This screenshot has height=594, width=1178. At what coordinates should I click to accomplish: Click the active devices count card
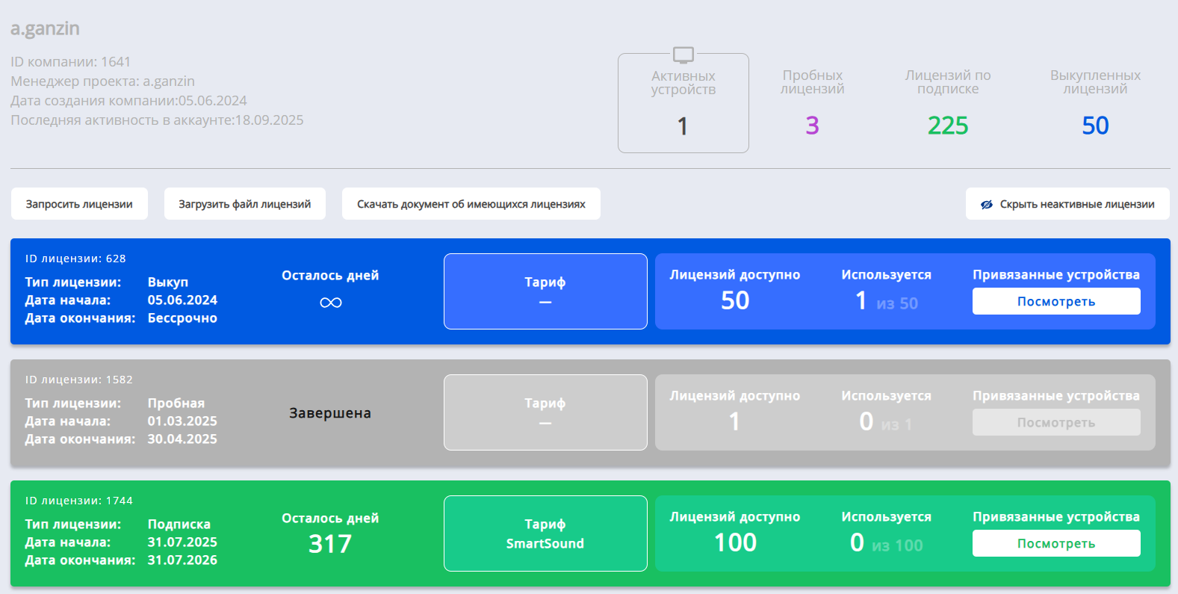(x=683, y=105)
